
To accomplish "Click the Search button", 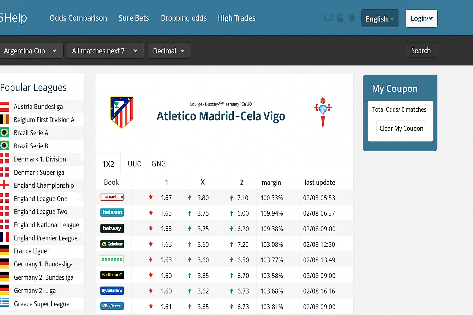I will tap(421, 50).
